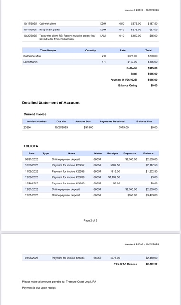Select the "12/08/2025" date cell

point(31,177)
